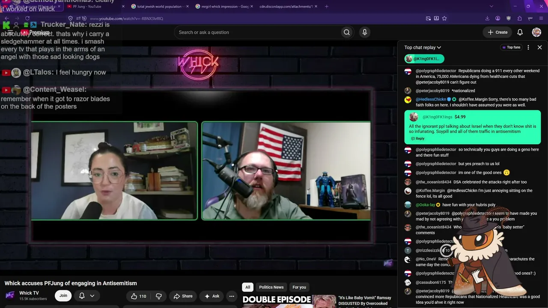
Task: Open the browser downloads icon
Action: [487, 18]
